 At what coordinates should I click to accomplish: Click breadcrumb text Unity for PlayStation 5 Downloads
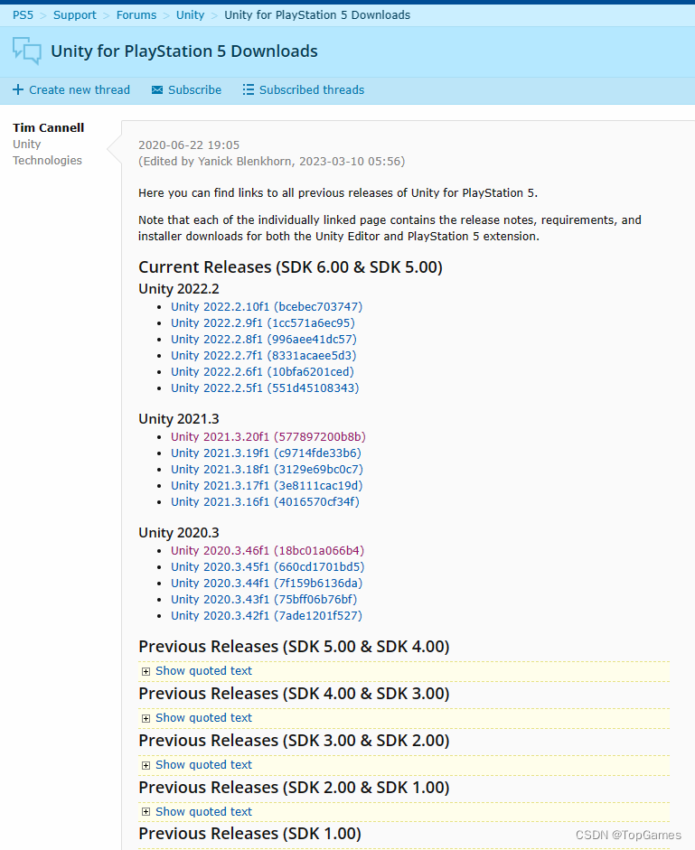(317, 15)
